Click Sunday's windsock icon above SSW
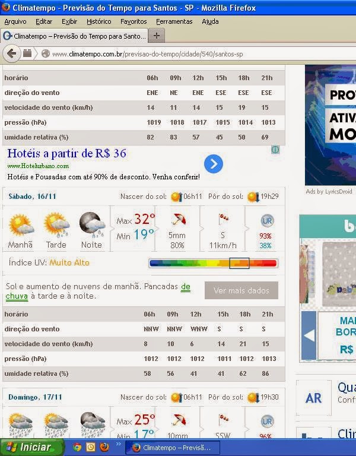Viewport: 356px width, 456px height. click(x=224, y=420)
